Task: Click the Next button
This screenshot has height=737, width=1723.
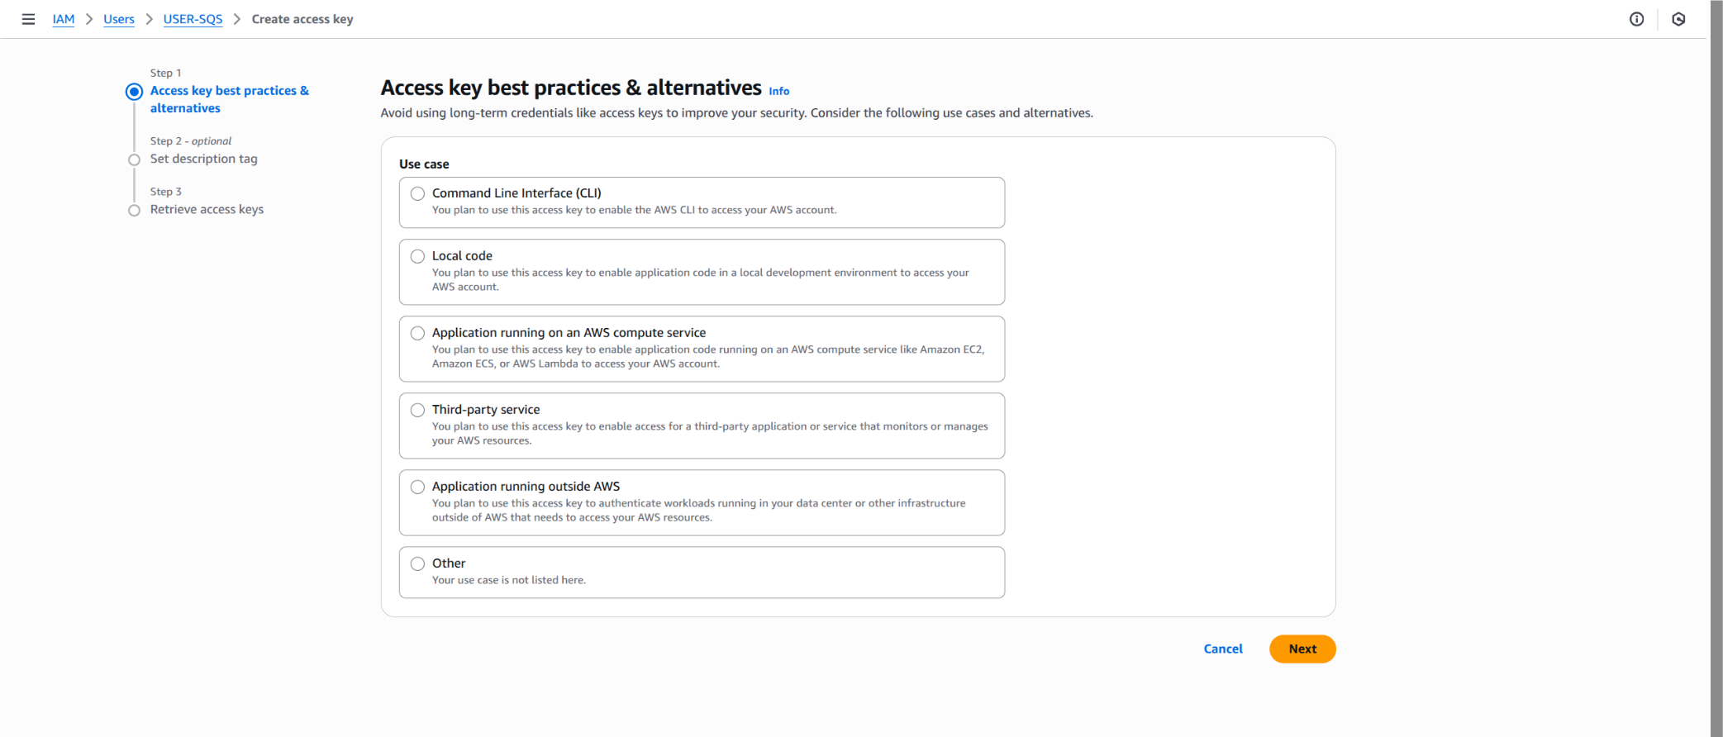Action: [x=1302, y=649]
